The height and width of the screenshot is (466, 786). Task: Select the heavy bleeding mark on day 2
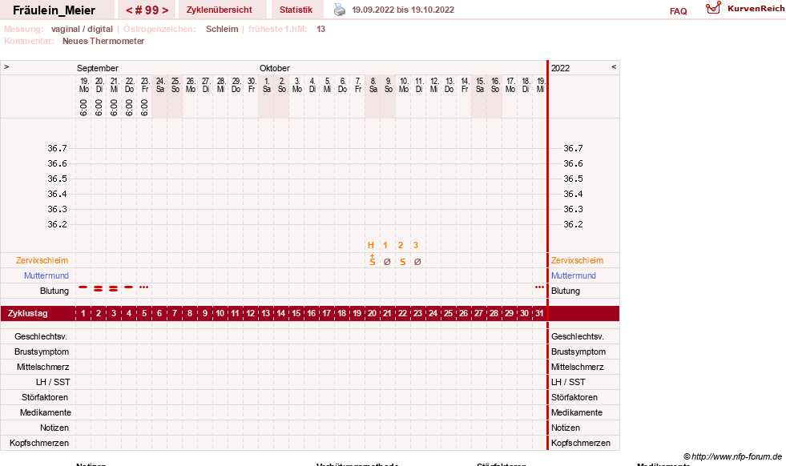99,288
